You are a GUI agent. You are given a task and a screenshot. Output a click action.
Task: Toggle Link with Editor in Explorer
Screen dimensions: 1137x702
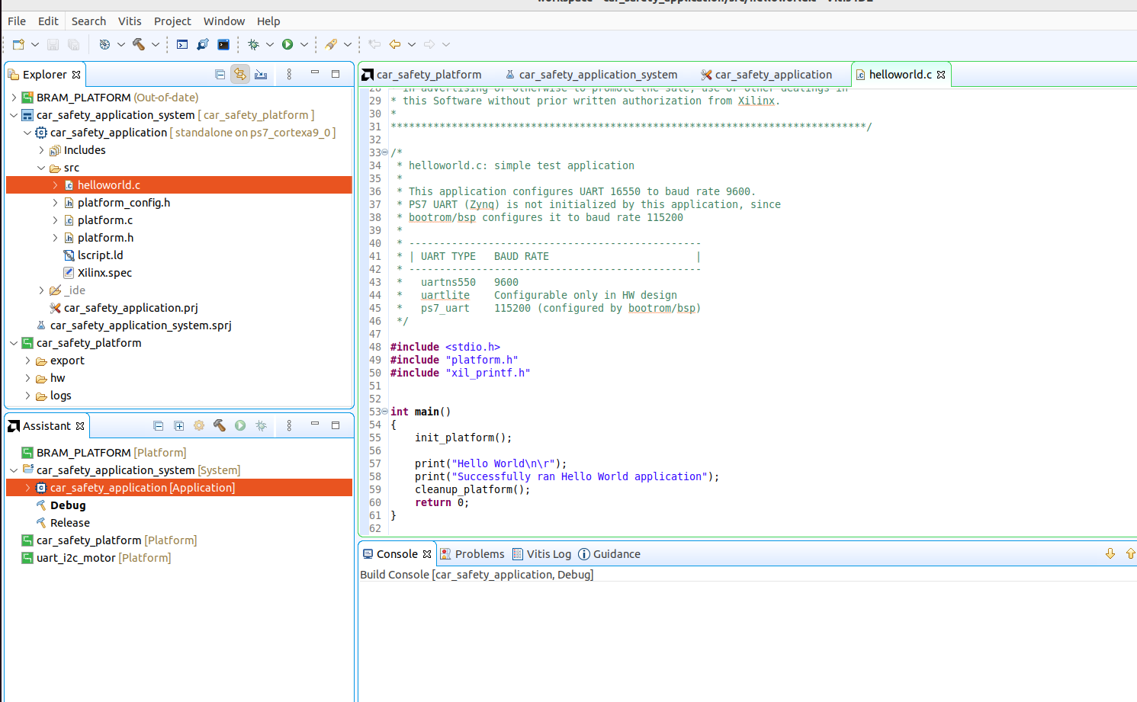(x=240, y=74)
